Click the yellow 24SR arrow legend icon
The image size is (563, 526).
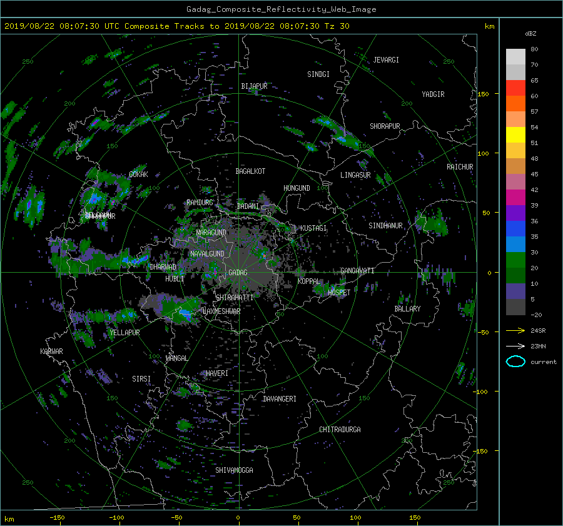tap(515, 330)
